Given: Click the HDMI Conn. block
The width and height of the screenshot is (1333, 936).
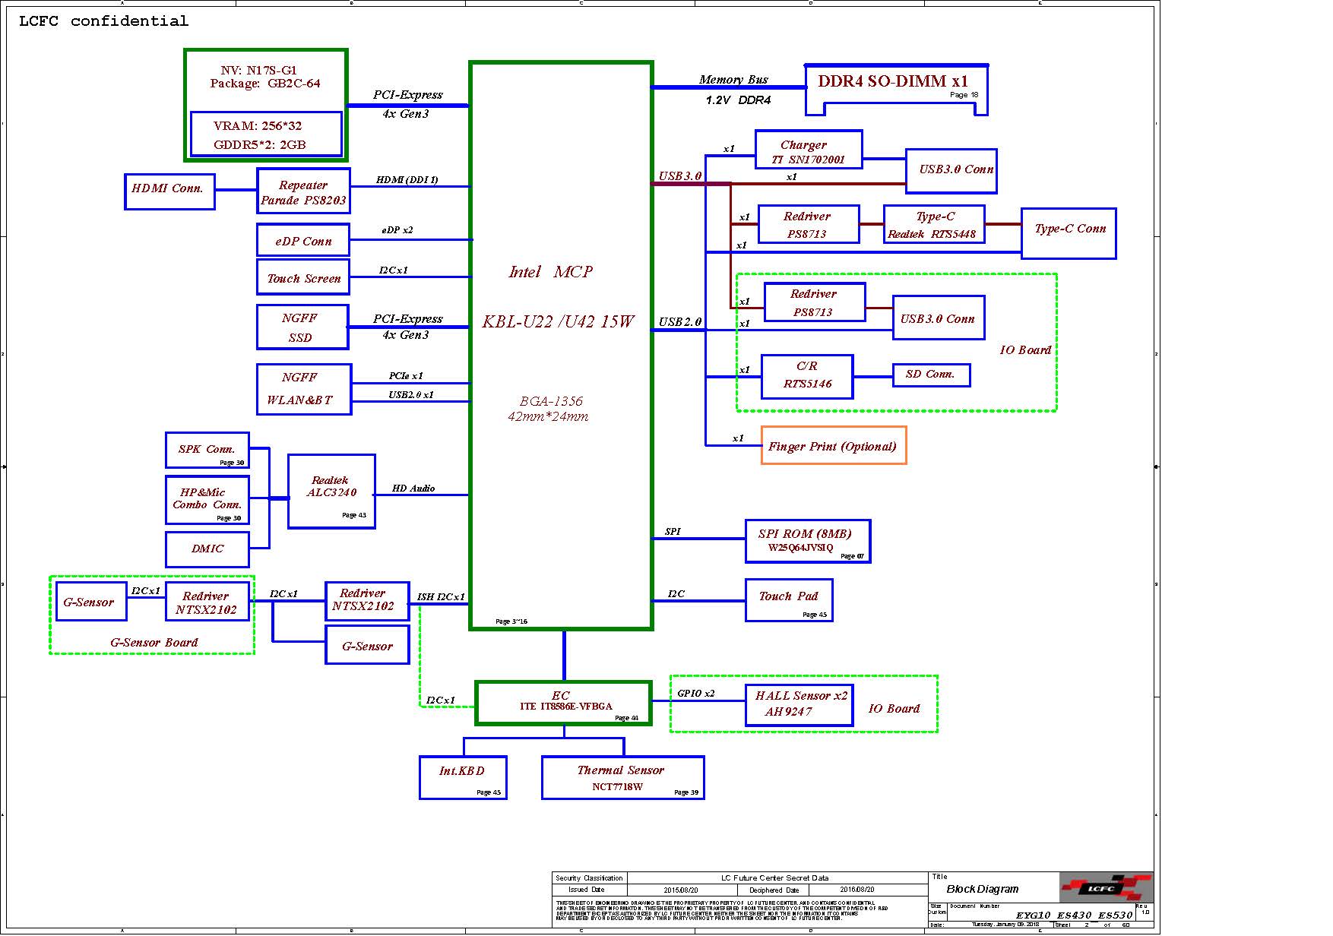Looking at the screenshot, I should [169, 191].
